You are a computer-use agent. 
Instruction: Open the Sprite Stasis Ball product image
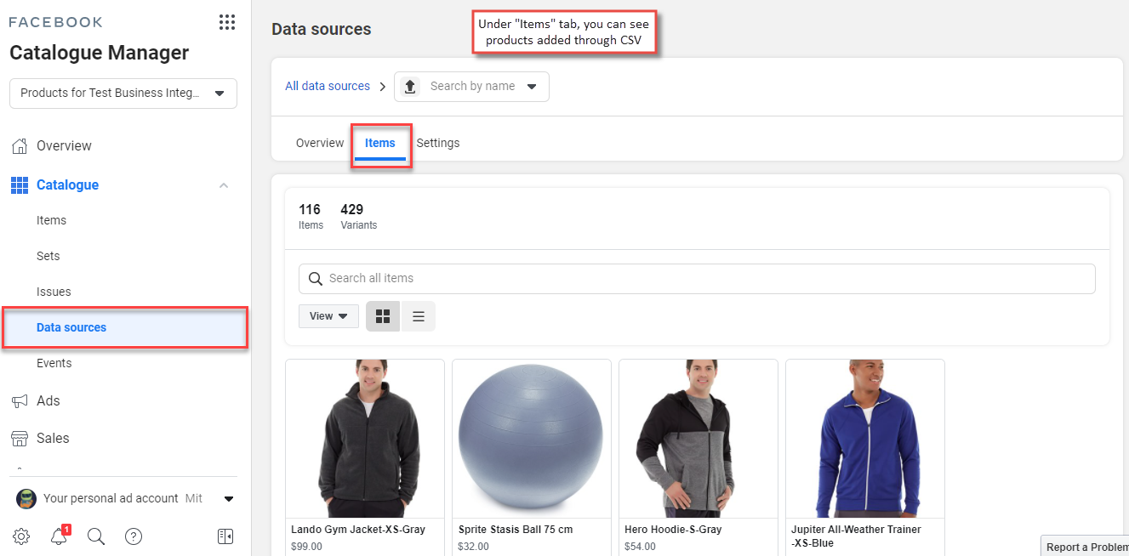[x=532, y=439]
